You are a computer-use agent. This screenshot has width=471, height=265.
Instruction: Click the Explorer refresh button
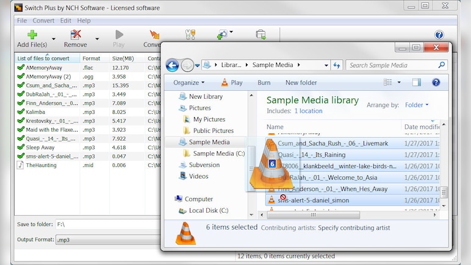(x=336, y=65)
